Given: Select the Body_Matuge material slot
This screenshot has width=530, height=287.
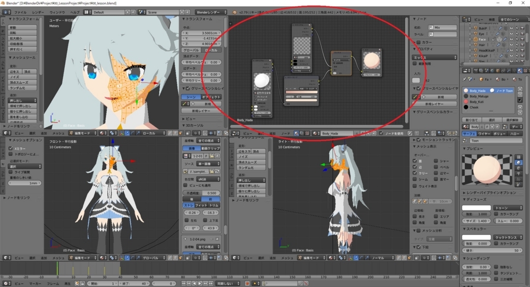Looking at the screenshot, I should pos(489,96).
